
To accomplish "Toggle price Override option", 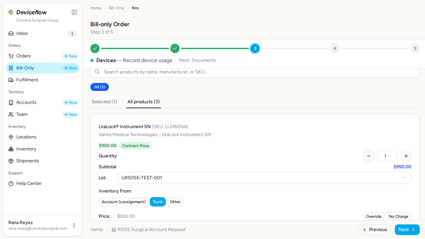I will [374, 216].
